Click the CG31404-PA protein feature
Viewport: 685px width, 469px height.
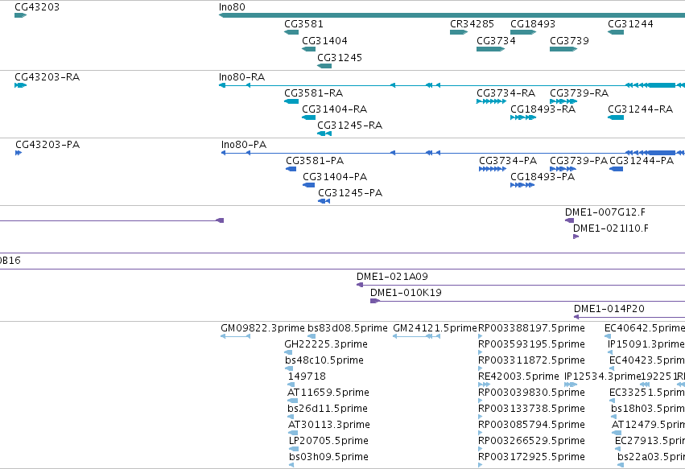coord(309,185)
